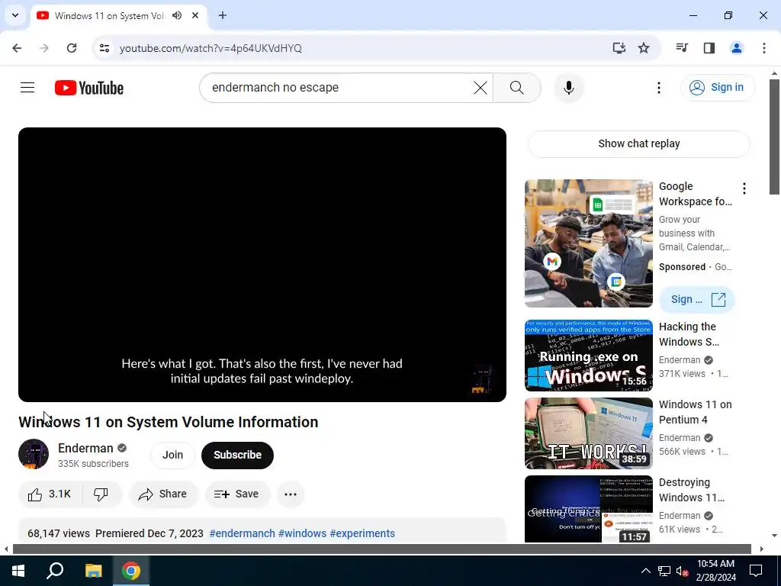The height and width of the screenshot is (586, 781).
Task: Click the vertical page scrollbar
Action: [774, 137]
